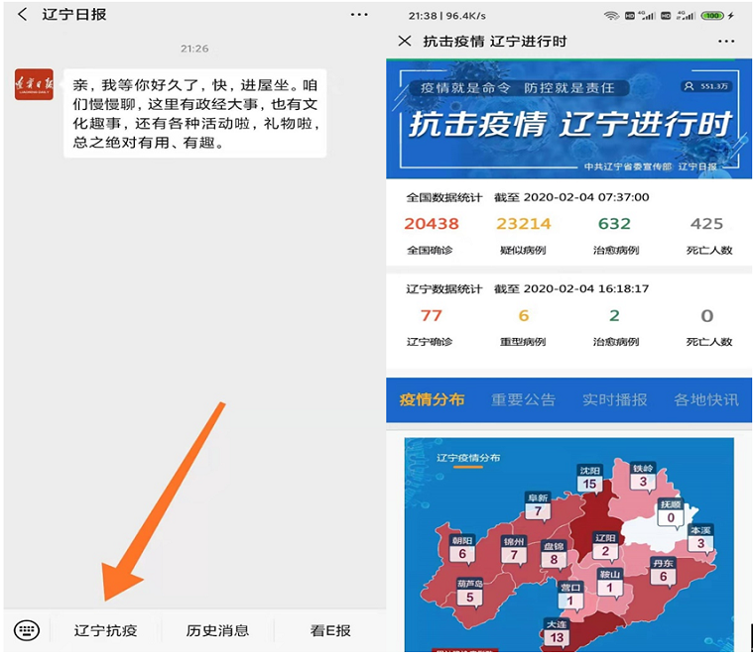Switch to the 实时播报 tab

point(614,400)
